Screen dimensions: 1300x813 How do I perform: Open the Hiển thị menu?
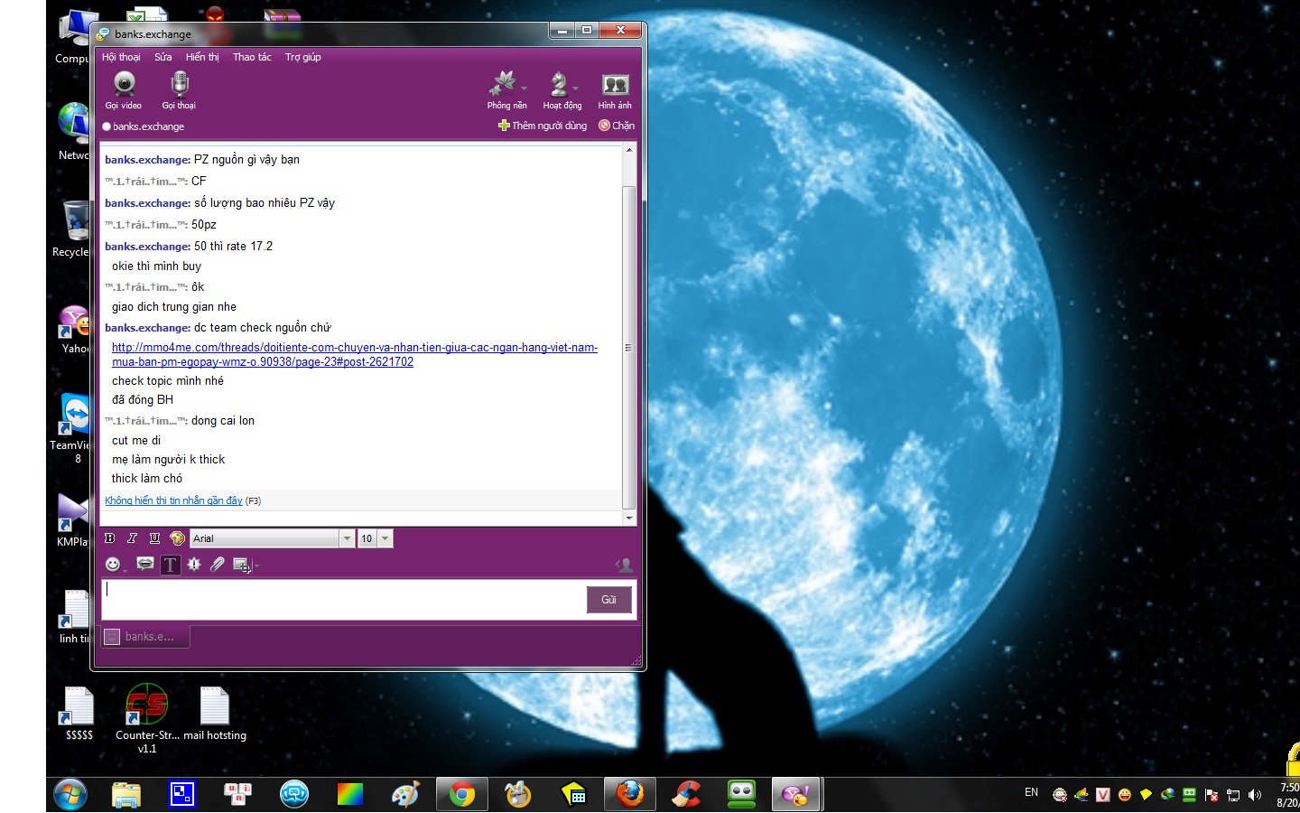202,57
